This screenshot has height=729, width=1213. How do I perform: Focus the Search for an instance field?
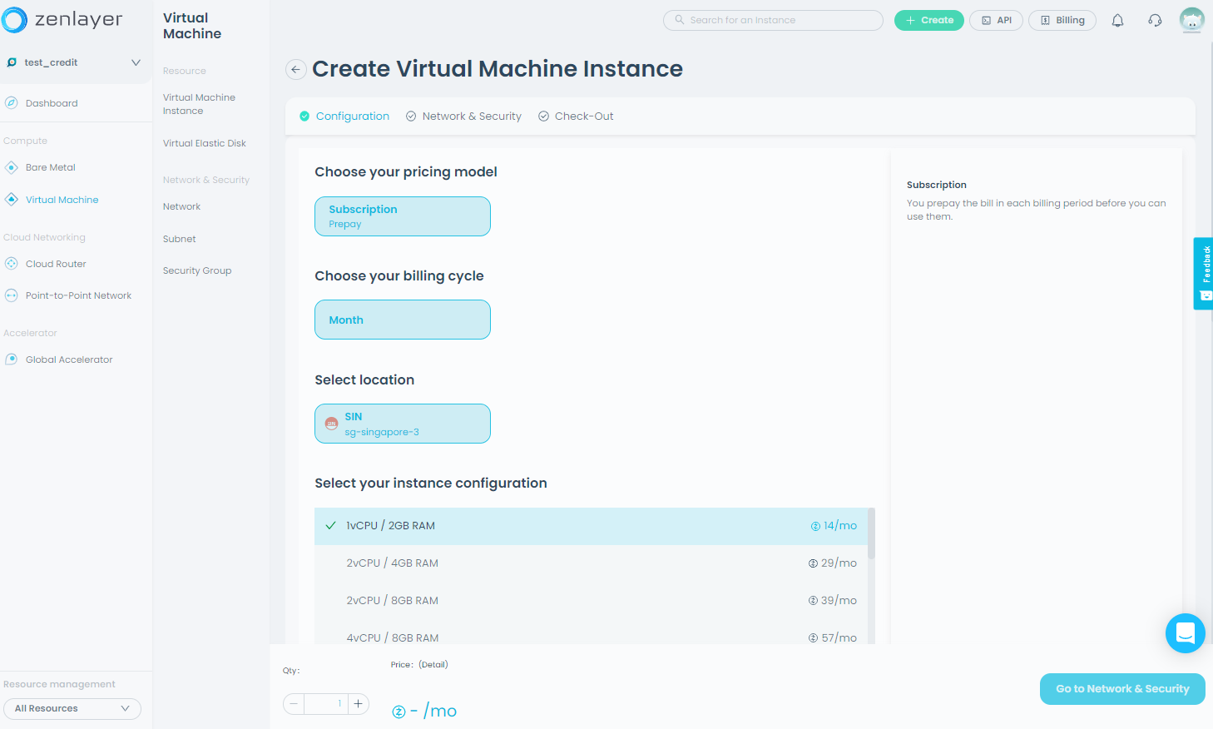click(x=773, y=20)
